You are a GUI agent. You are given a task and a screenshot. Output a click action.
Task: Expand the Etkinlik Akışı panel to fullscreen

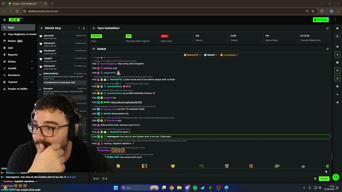point(84,28)
